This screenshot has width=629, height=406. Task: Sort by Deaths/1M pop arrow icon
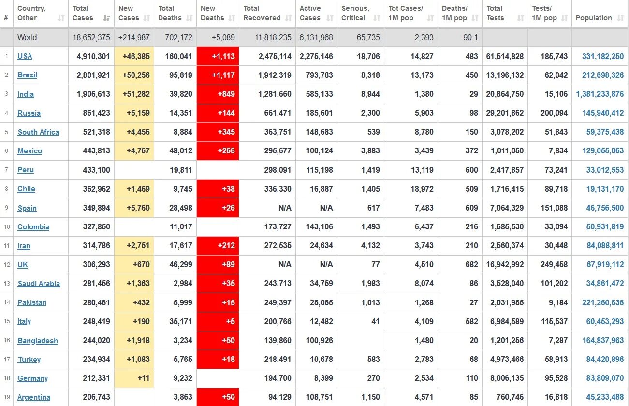475,18
